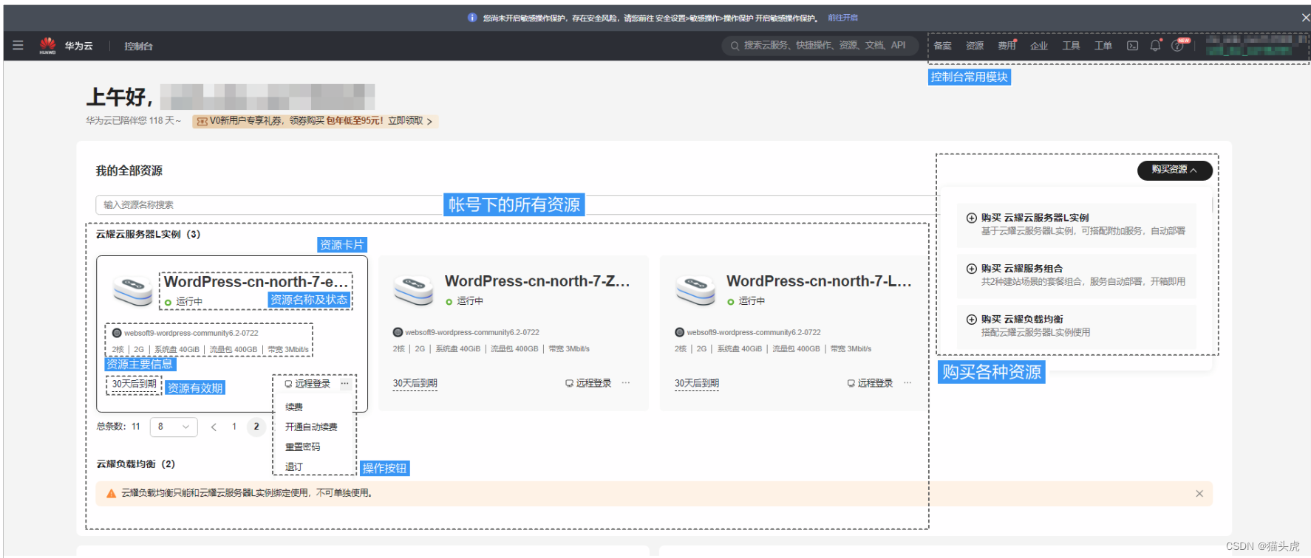Screen dimensions: 1311x558
Task: Click 远程登录 on WordPress-cn-north-7-Z card
Action: pos(588,383)
